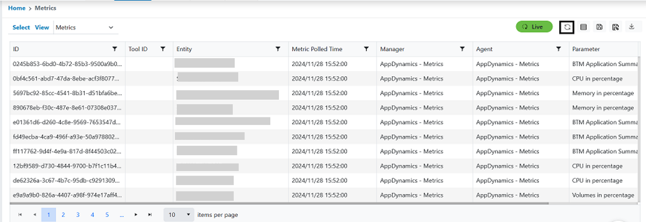This screenshot has height=222, width=646.
Task: Click the save view floppy icon
Action: 599,27
